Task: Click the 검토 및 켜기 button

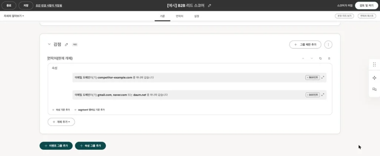Action: coord(366,6)
